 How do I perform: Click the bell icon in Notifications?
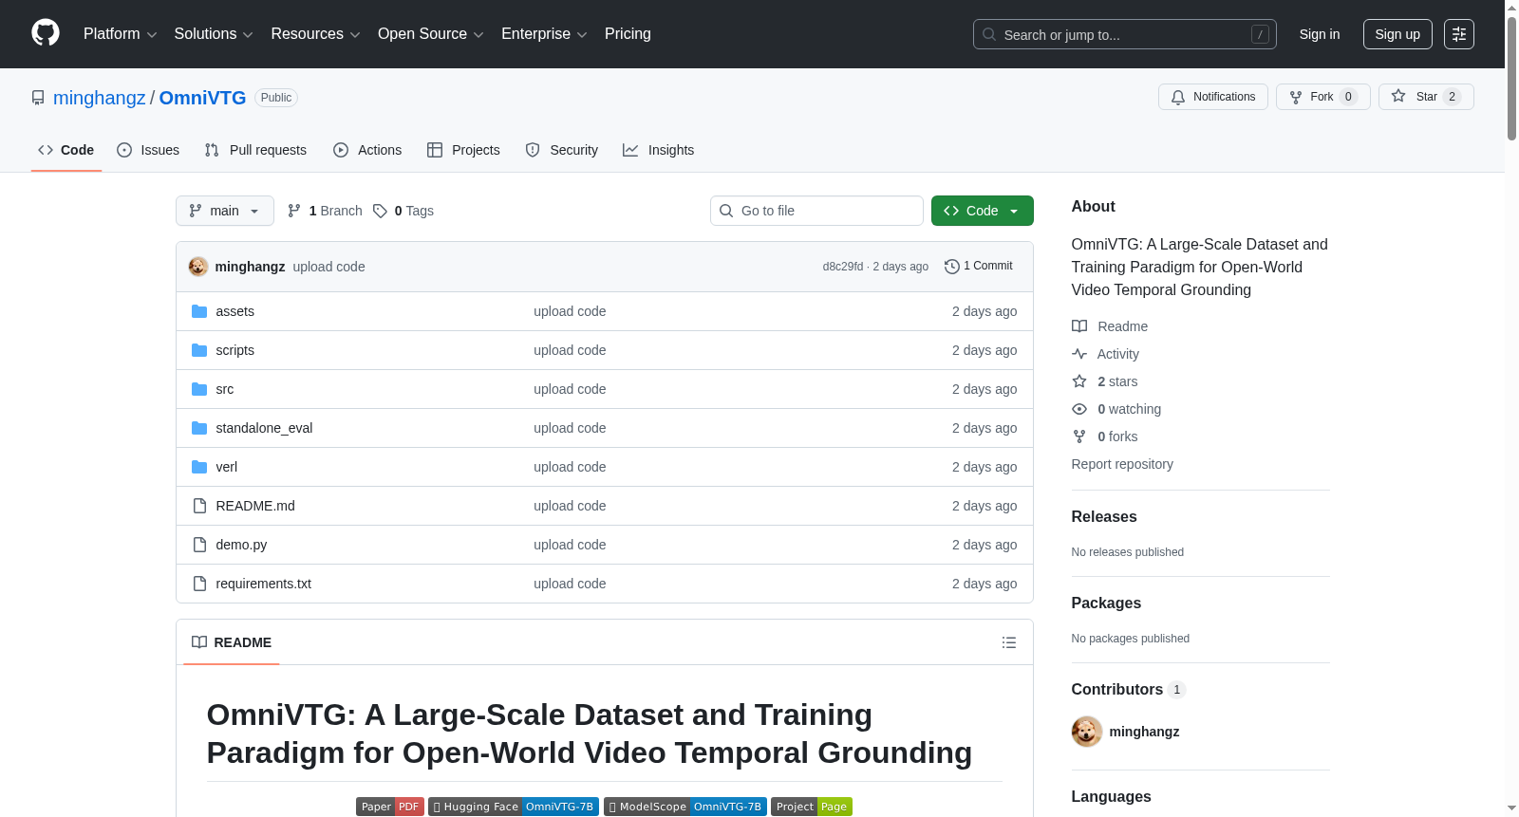pos(1178,97)
